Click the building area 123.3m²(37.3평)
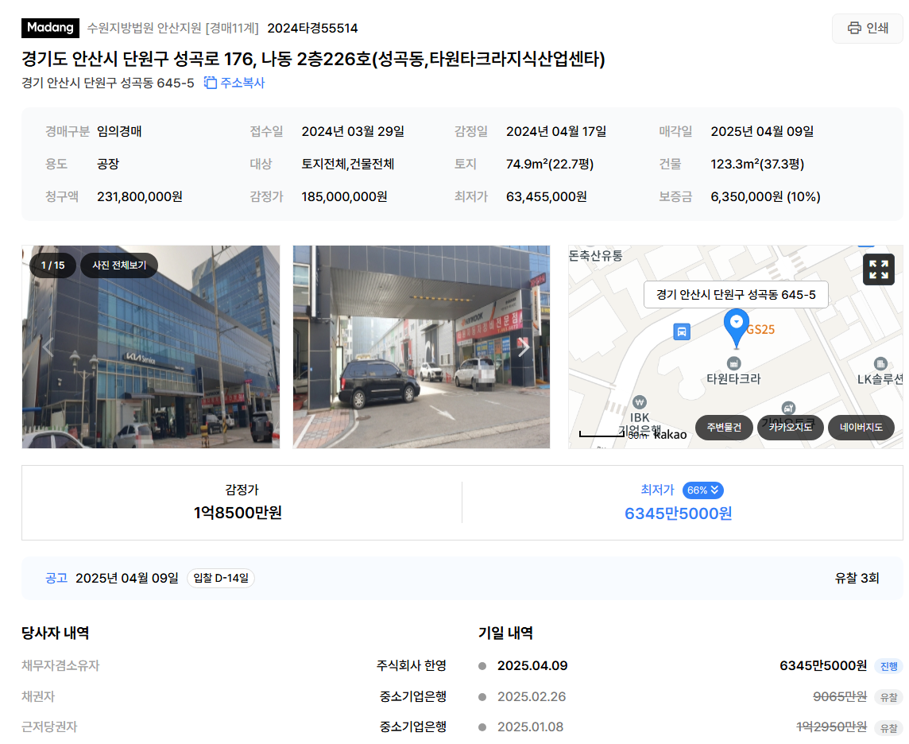This screenshot has width=909, height=744. tap(757, 164)
